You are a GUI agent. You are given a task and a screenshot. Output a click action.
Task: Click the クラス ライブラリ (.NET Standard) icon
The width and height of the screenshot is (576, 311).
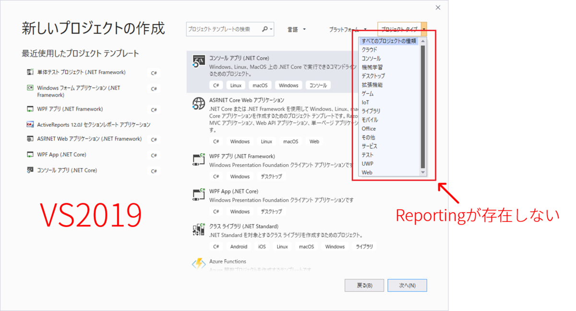[199, 230]
